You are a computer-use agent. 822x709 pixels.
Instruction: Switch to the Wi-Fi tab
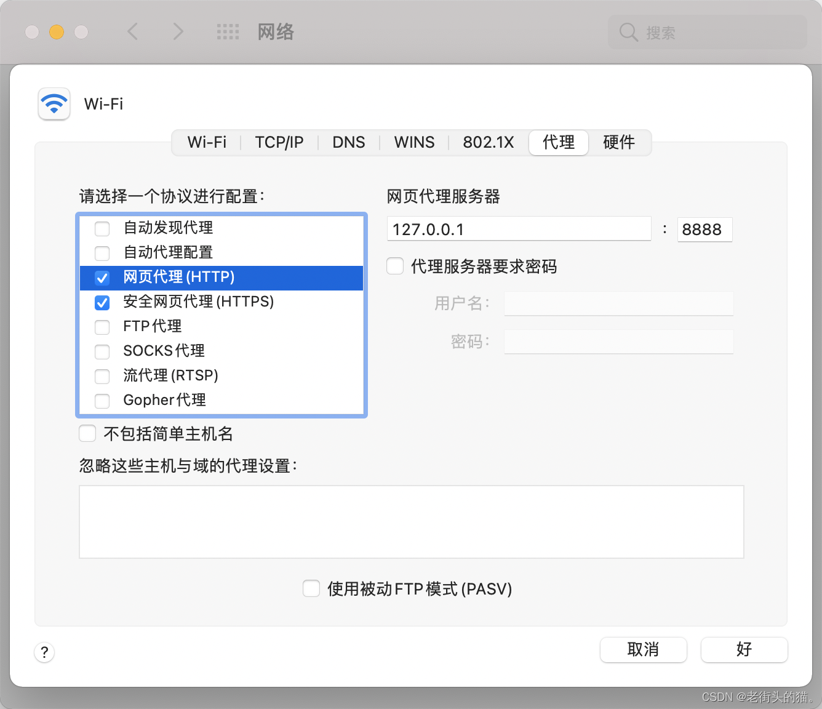(207, 143)
